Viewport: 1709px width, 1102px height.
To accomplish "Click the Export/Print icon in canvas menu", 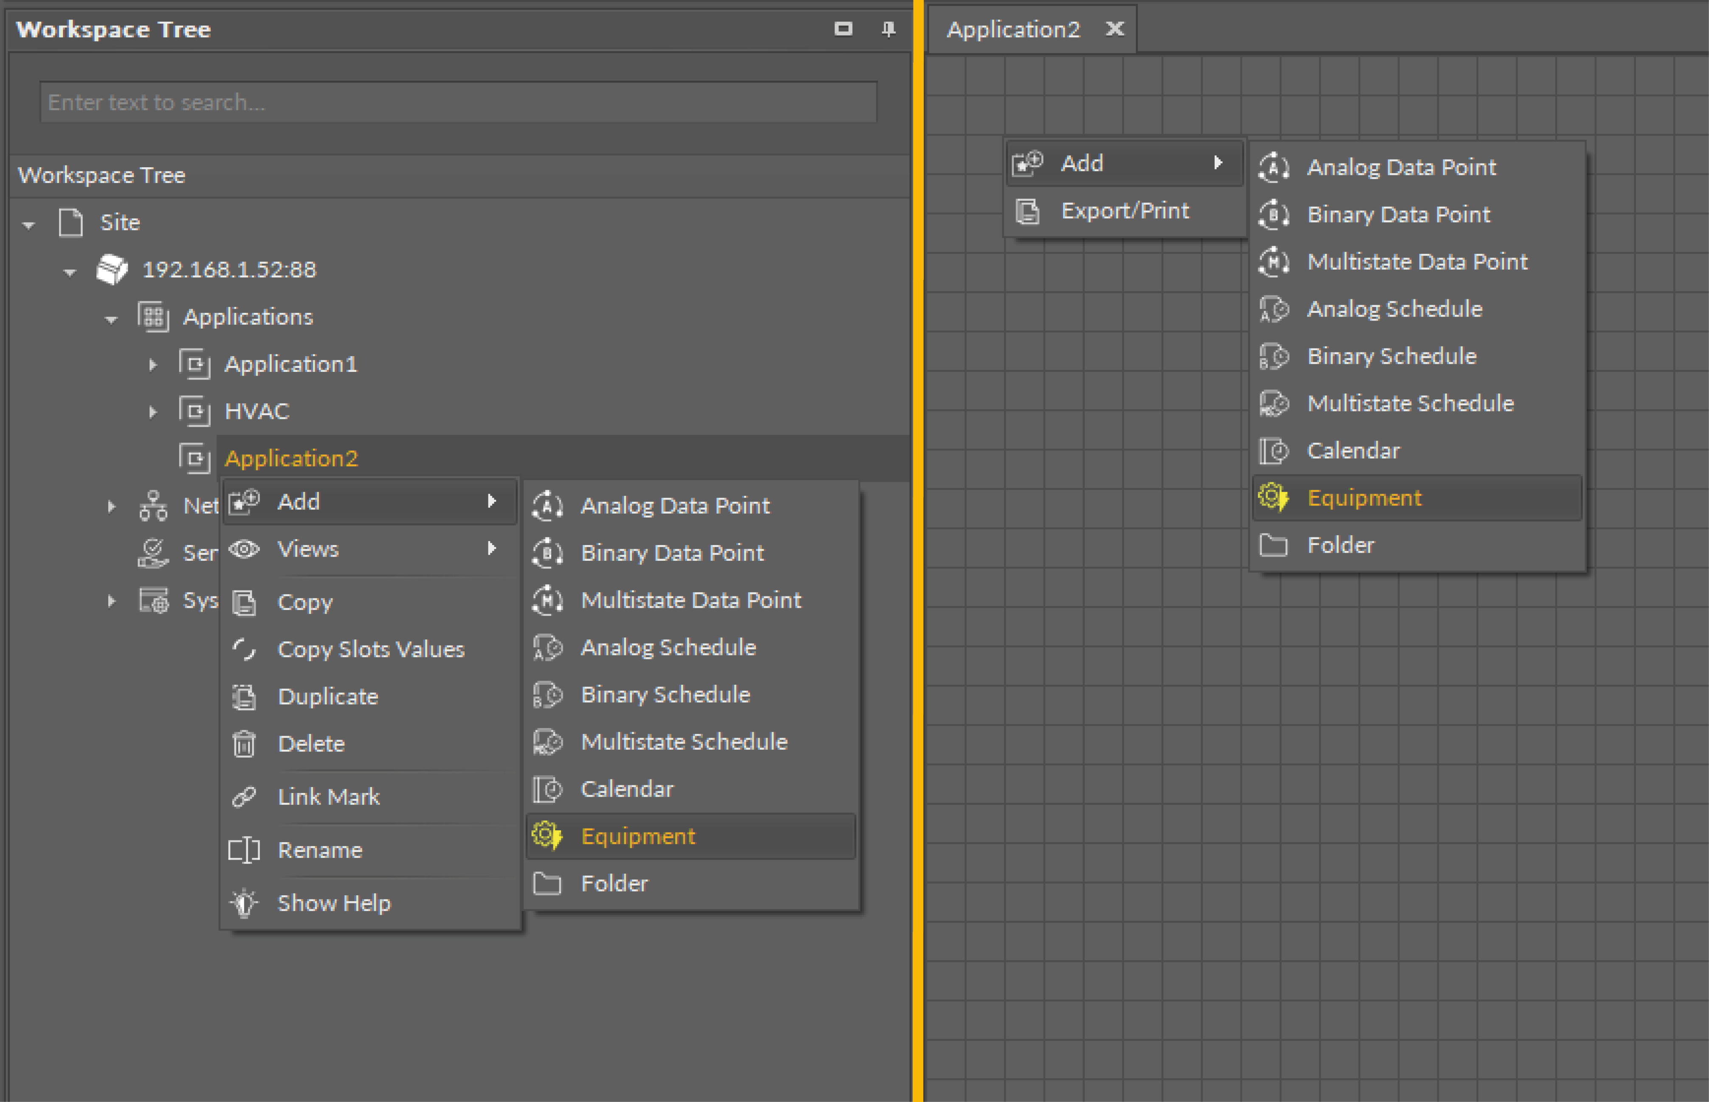I will 1028,211.
